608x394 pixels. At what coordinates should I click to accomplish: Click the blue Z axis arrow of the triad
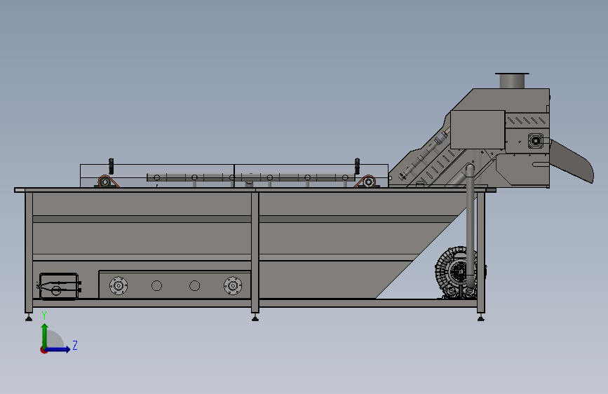click(58, 349)
